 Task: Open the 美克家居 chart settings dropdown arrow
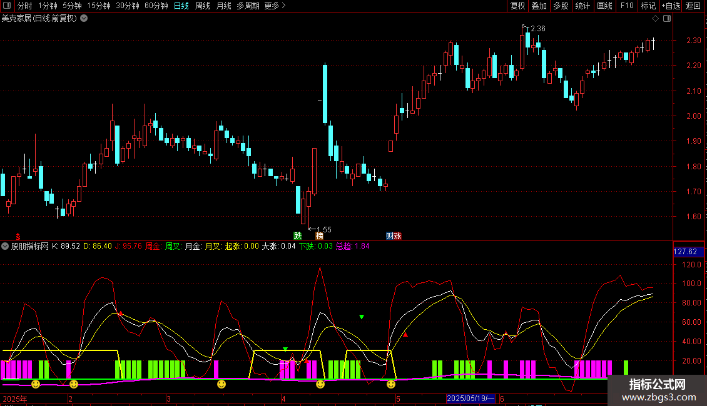pos(84,19)
